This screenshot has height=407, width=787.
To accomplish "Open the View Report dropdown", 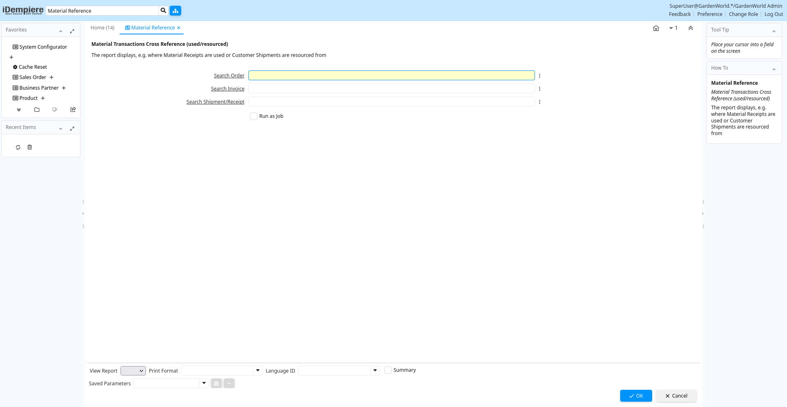I will tap(133, 371).
